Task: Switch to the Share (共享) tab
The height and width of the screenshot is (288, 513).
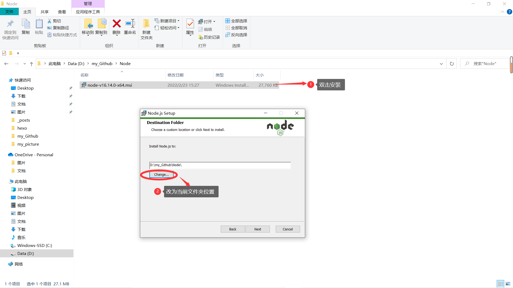Action: click(x=45, y=12)
